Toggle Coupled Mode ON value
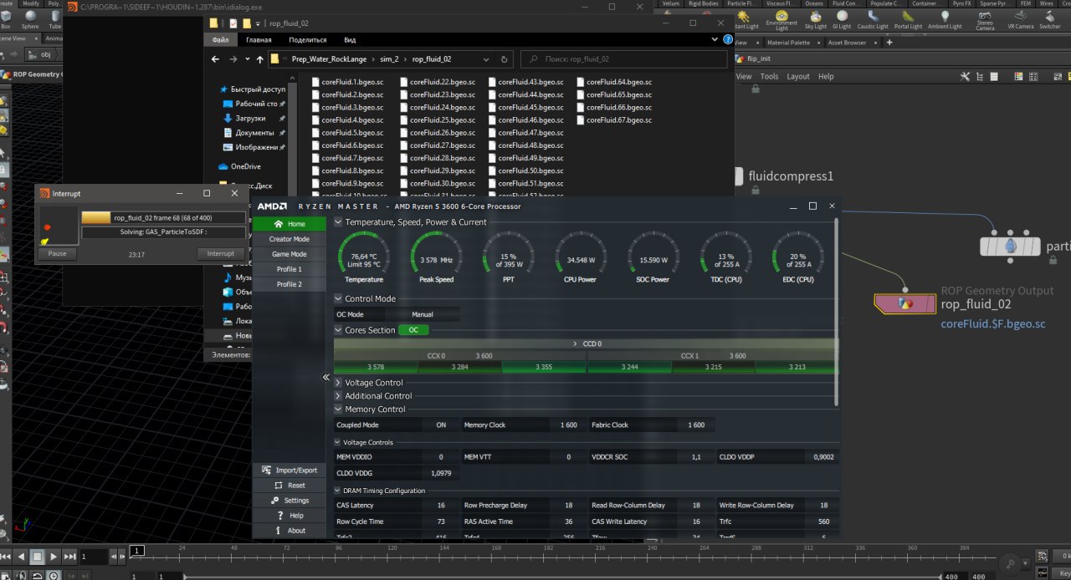Image resolution: width=1071 pixels, height=580 pixels. pos(440,425)
